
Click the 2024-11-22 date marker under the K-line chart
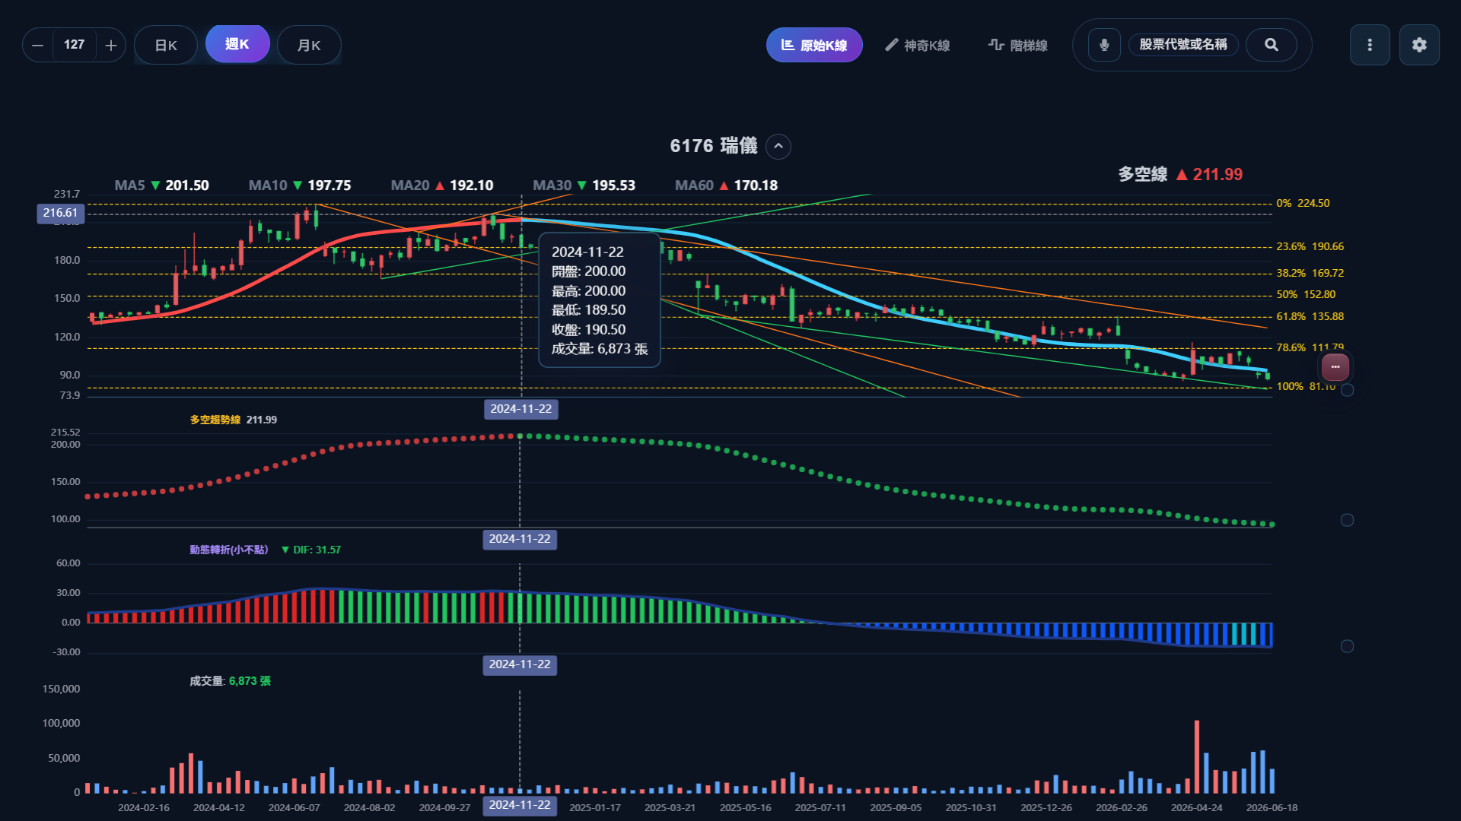click(x=521, y=409)
